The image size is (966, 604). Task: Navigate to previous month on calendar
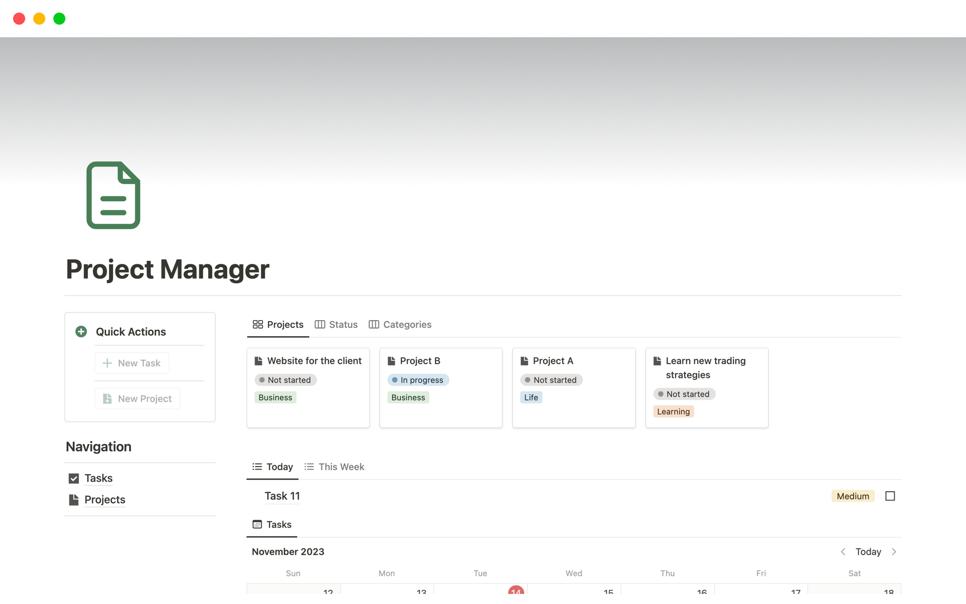tap(843, 551)
